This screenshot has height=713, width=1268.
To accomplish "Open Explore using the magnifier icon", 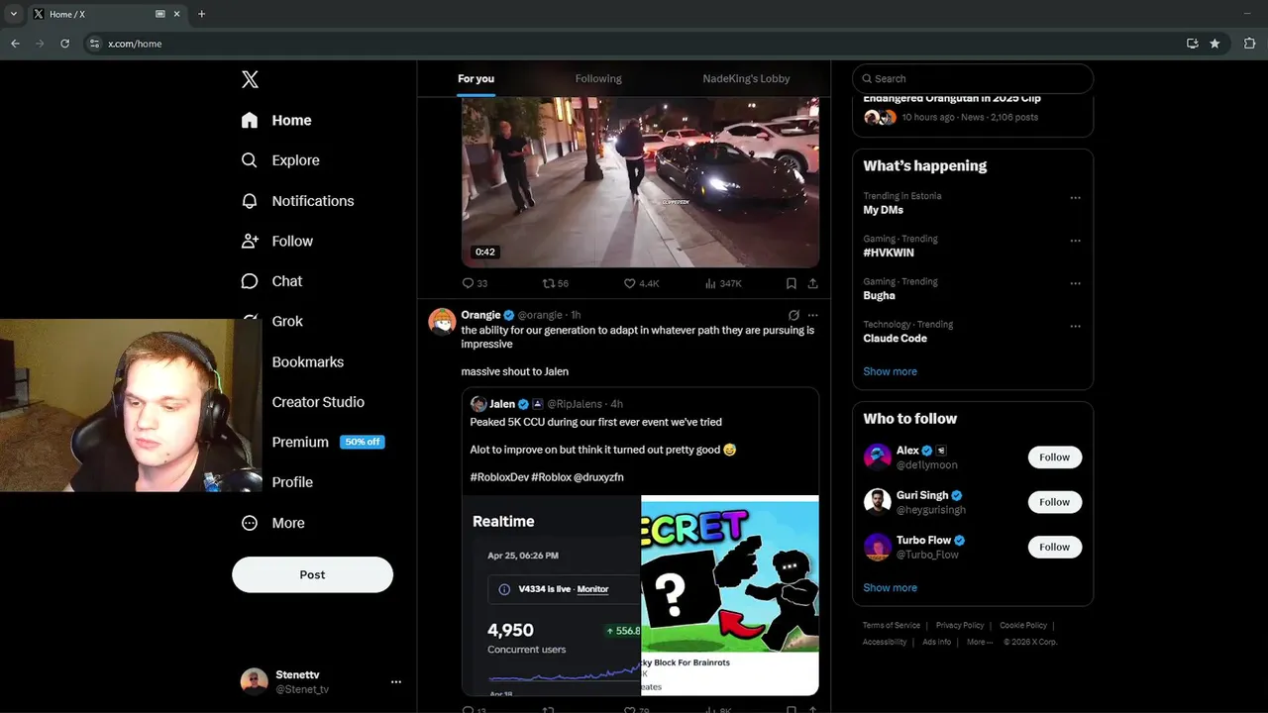I will [x=250, y=159].
